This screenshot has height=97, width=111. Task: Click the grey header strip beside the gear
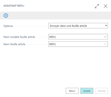point(59,16)
